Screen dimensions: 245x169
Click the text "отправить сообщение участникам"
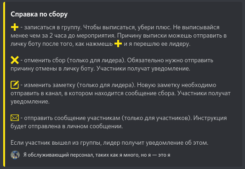click(72, 118)
